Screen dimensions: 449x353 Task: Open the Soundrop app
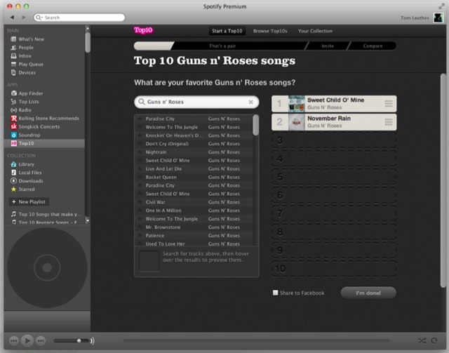tap(29, 134)
